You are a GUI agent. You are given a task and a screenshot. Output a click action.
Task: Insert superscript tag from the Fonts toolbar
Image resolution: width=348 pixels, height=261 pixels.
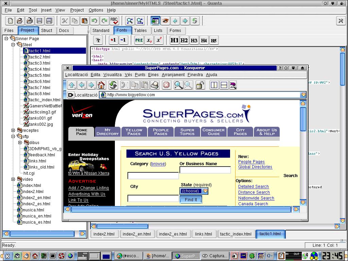click(159, 40)
